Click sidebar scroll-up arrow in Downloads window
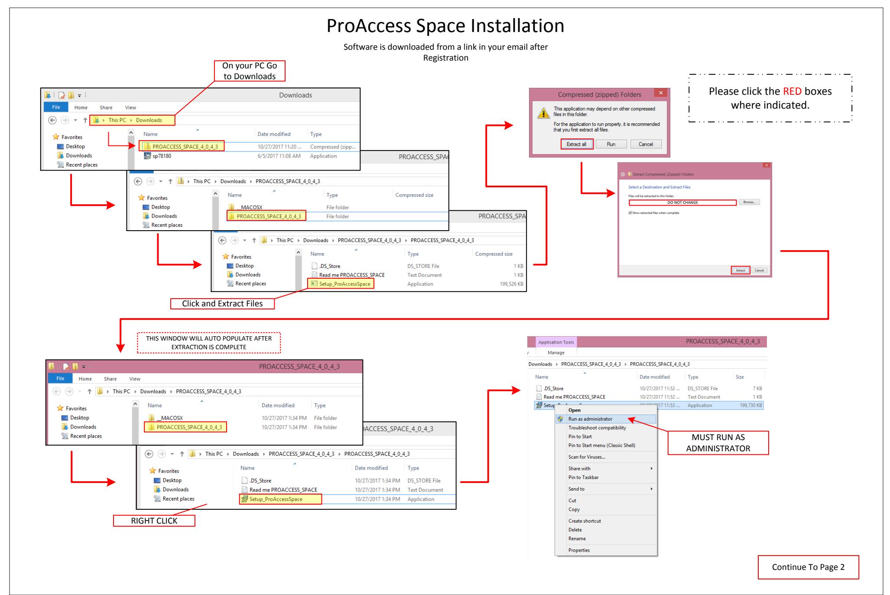Image resolution: width=890 pixels, height=595 pixels. click(x=131, y=132)
